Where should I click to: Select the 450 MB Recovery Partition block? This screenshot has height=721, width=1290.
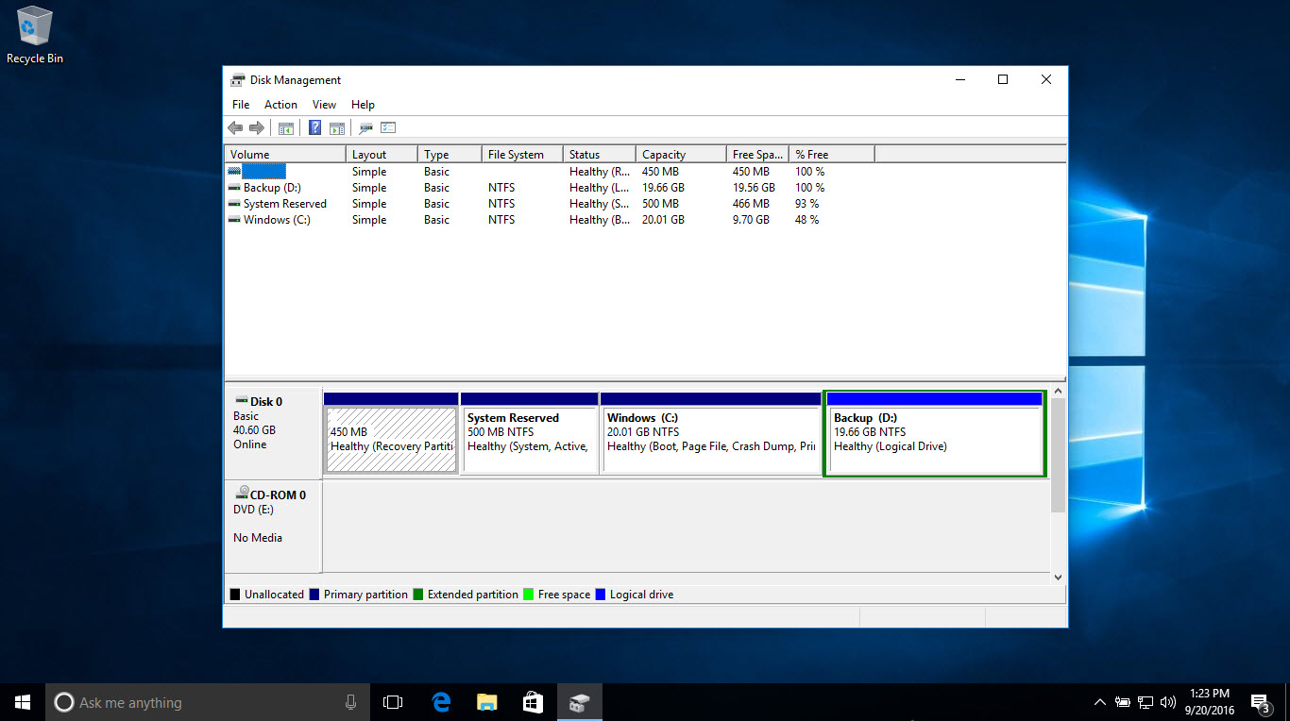coord(391,433)
